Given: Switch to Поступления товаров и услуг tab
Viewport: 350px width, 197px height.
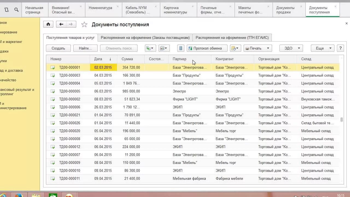Looking at the screenshot, I should click(x=71, y=37).
